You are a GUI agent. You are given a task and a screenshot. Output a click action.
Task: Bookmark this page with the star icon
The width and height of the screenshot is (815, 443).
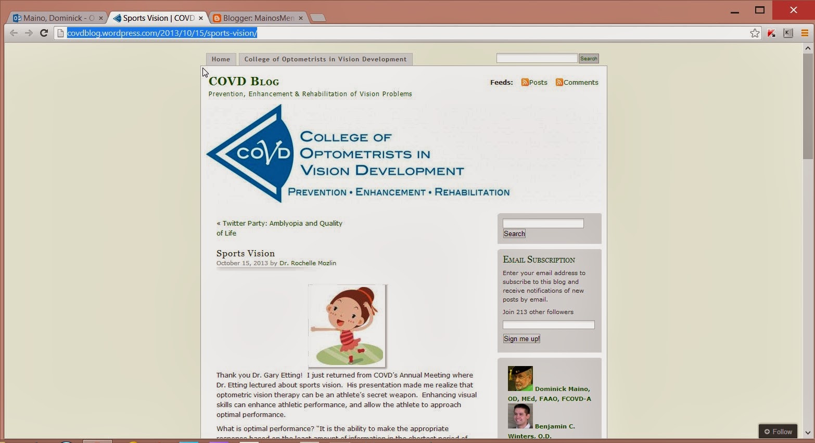point(755,33)
